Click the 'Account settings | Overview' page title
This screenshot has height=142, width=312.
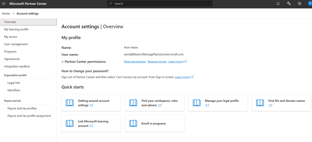[x=92, y=26]
